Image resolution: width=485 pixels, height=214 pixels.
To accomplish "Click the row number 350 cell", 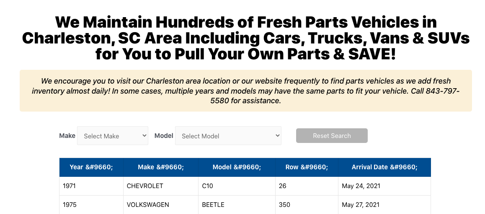I will pyautogui.click(x=307, y=205).
